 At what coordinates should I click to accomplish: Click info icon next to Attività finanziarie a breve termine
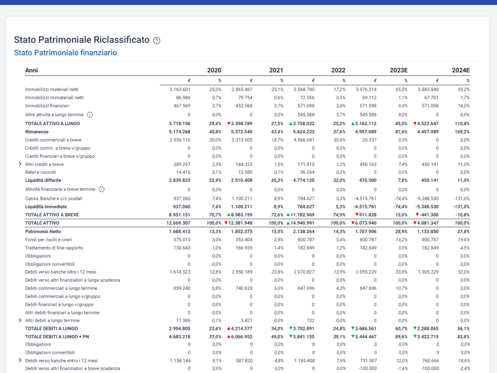[101, 189]
